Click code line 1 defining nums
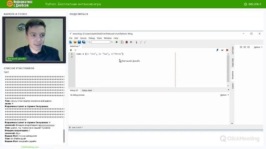This screenshot has width=266, height=149. (x=100, y=54)
